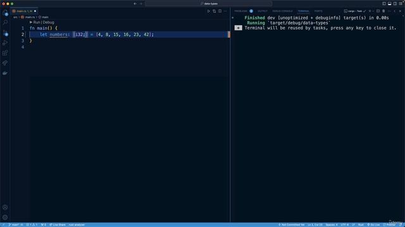Open the Search view in activity bar
The width and height of the screenshot is (405, 227).
(x=5, y=23)
